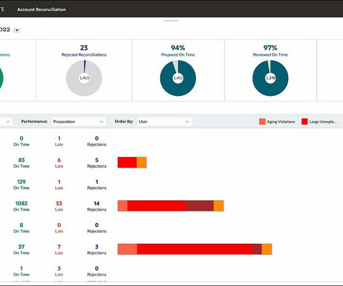343x286 pixels.
Task: Click the Large Unexplained legend red swatch
Action: (305, 122)
